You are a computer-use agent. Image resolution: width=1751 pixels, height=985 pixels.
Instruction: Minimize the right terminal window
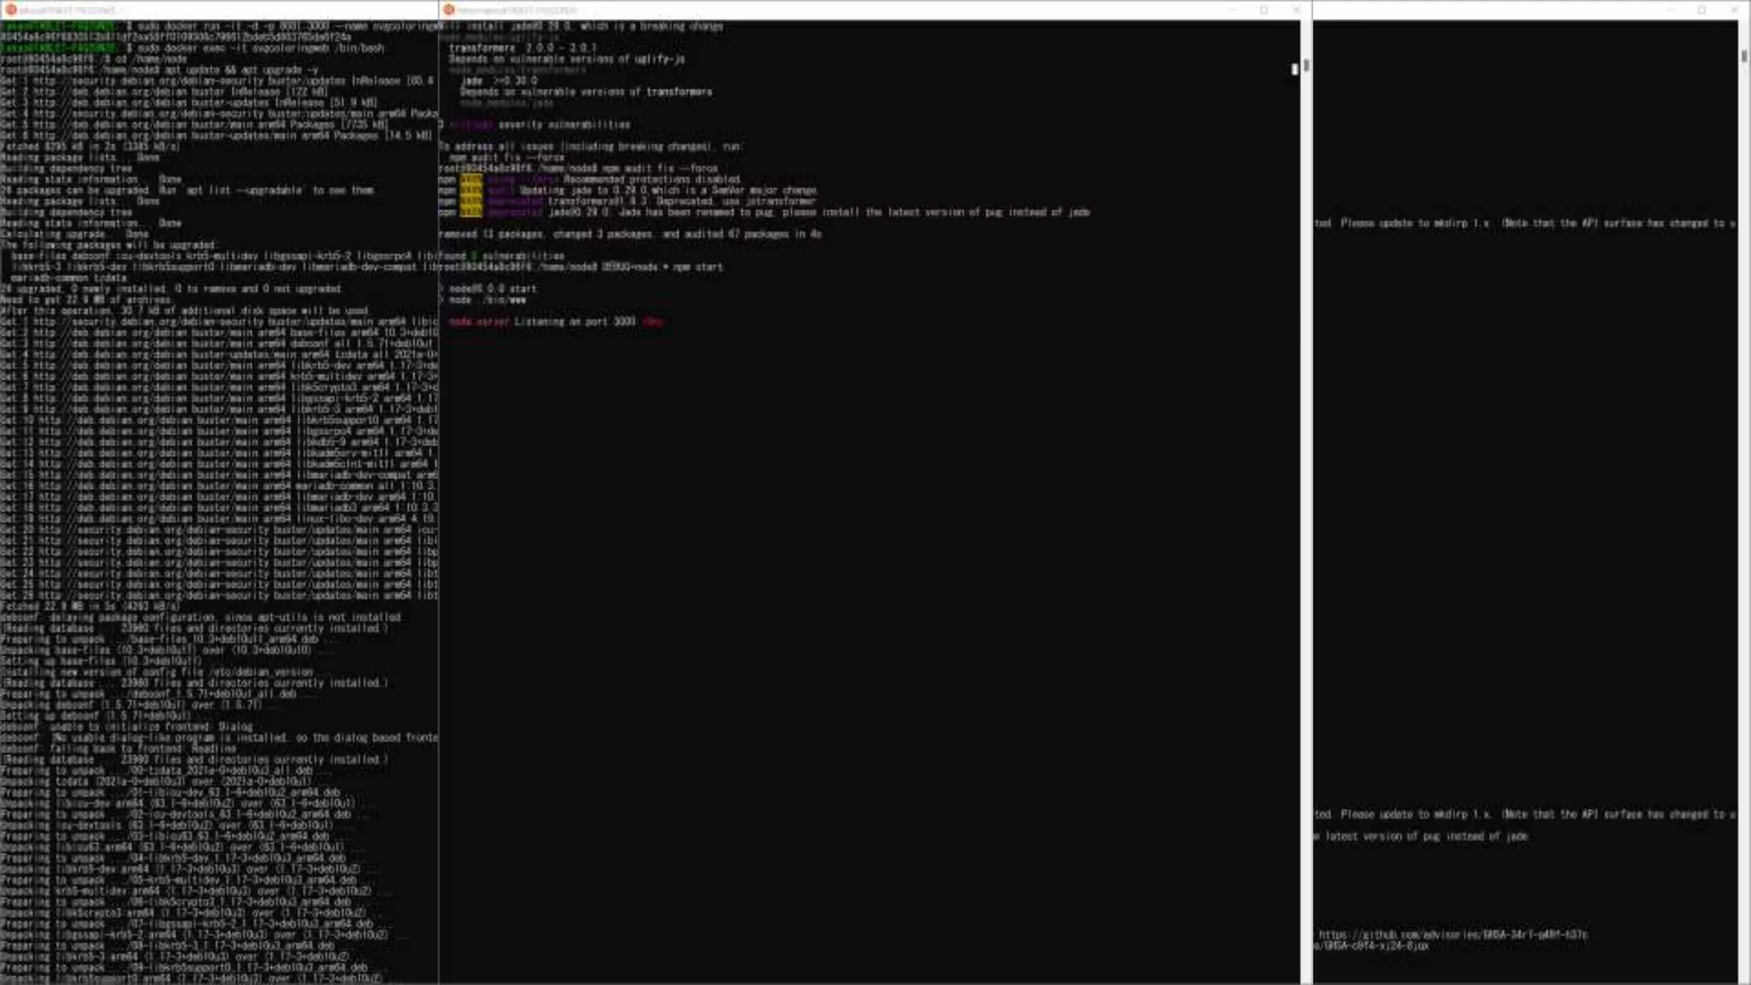(1671, 9)
